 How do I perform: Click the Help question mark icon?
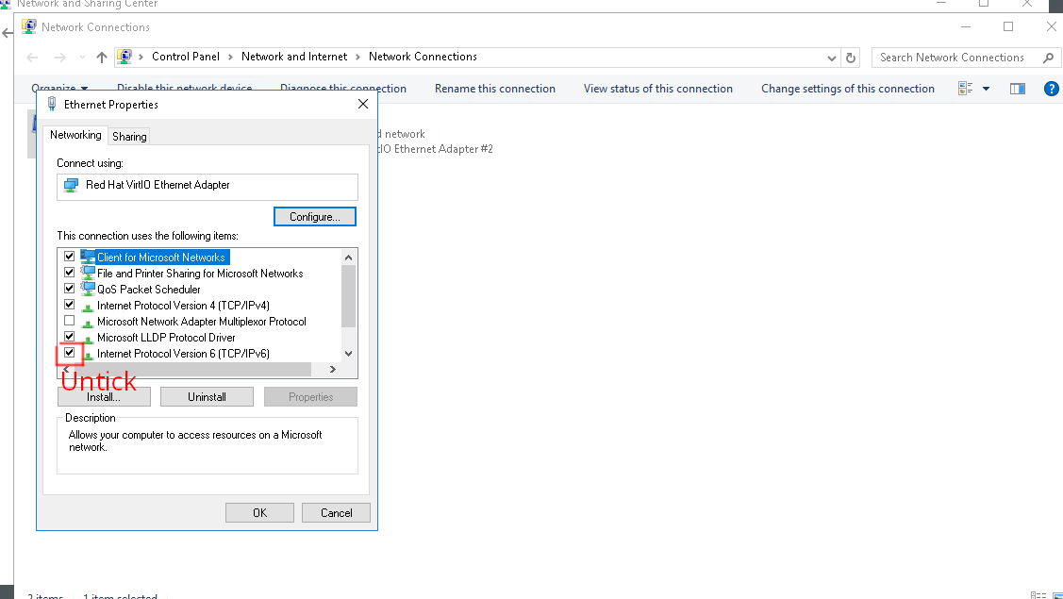[x=1051, y=89]
